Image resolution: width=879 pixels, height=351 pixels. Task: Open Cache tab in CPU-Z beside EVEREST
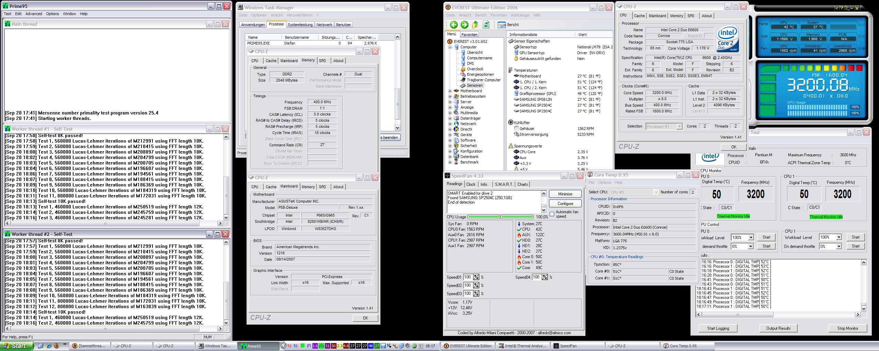pyautogui.click(x=639, y=16)
